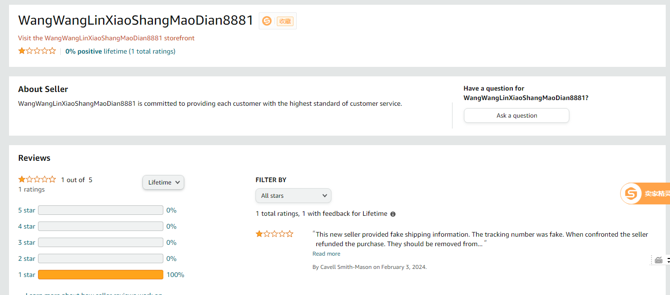The width and height of the screenshot is (670, 295).
Task: Visit the WangWangLinXiaoShangMaoDian8881 storefront link
Action: pos(106,38)
